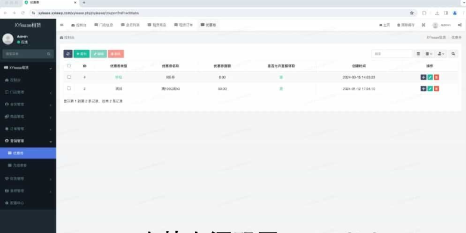Switch to the 控制台 top tab
Screen dimensions: 466x233
(x=79, y=25)
